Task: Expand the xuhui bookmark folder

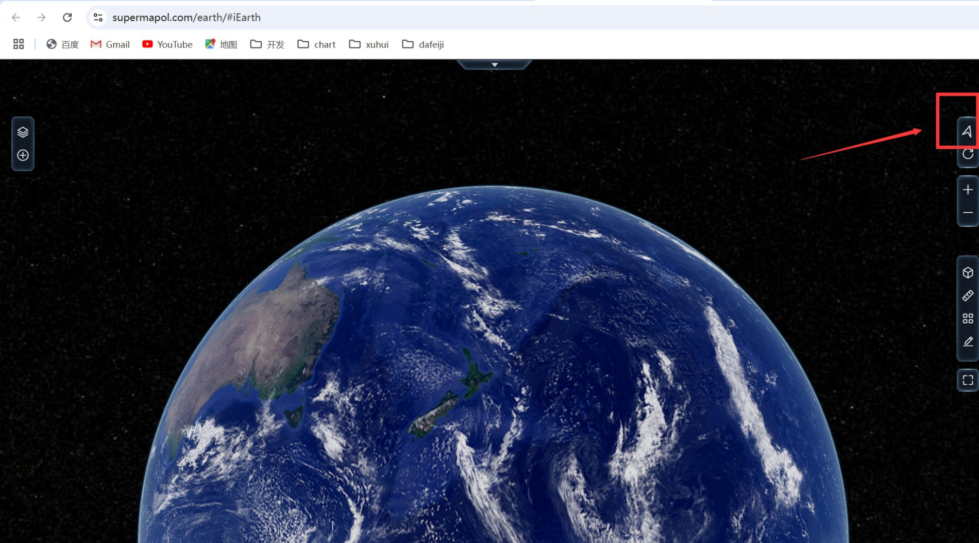Action: pyautogui.click(x=368, y=44)
